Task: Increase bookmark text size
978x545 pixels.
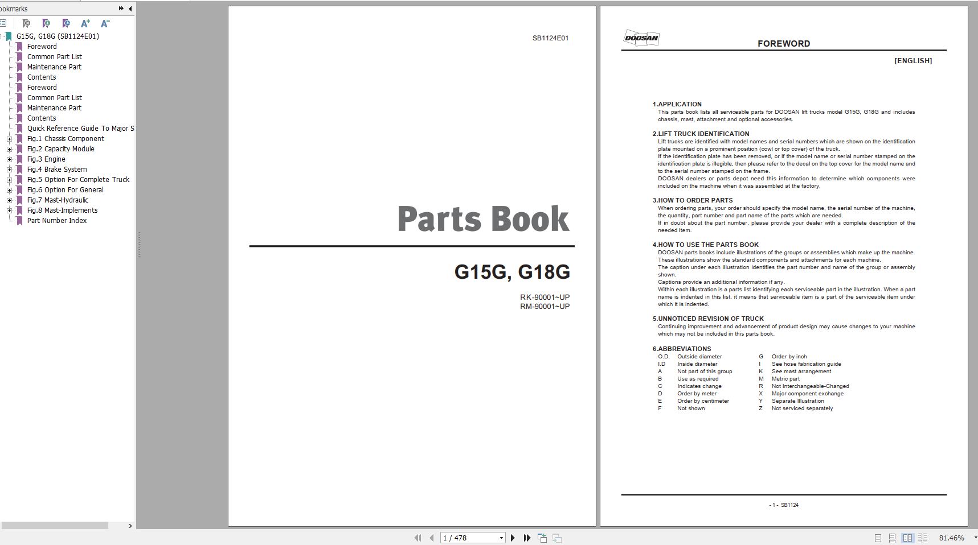Action: (85, 23)
